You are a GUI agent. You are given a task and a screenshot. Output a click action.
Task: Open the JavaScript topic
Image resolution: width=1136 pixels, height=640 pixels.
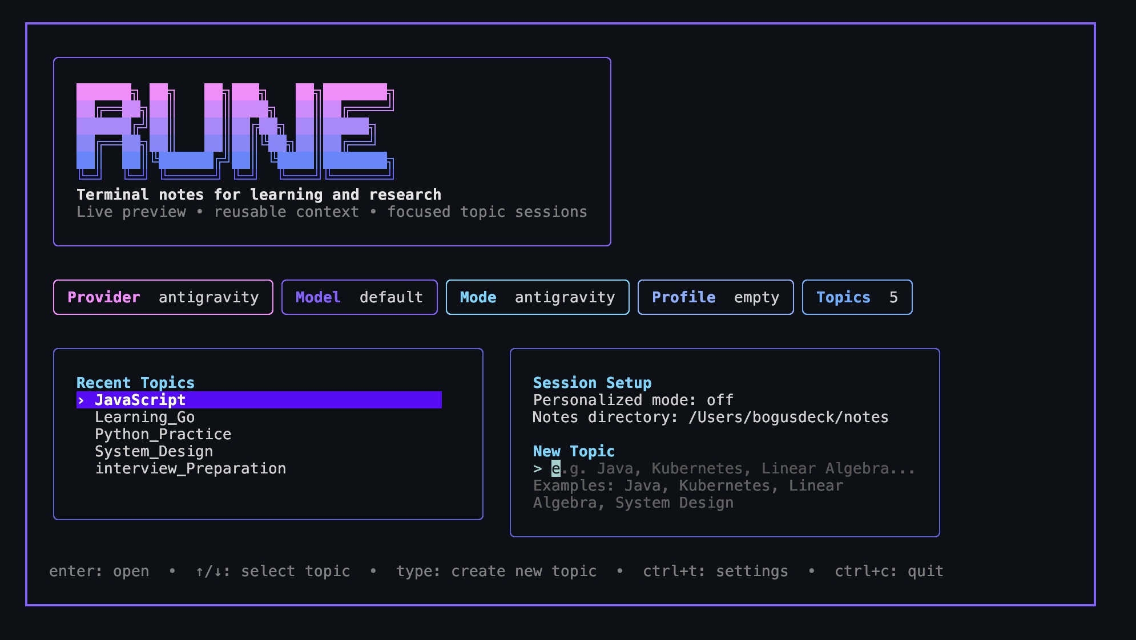[x=259, y=400]
